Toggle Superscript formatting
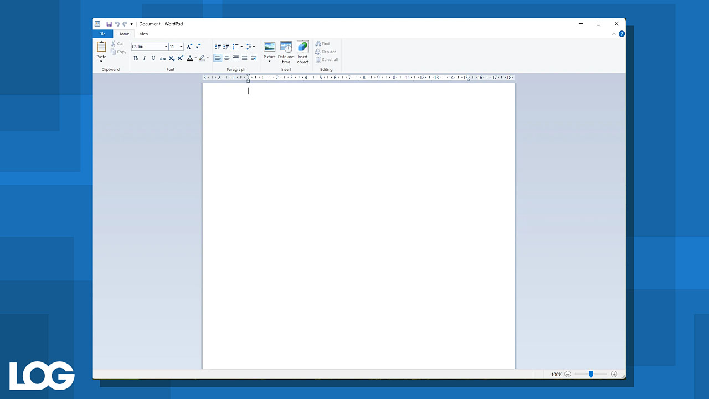The image size is (709, 399). [181, 58]
